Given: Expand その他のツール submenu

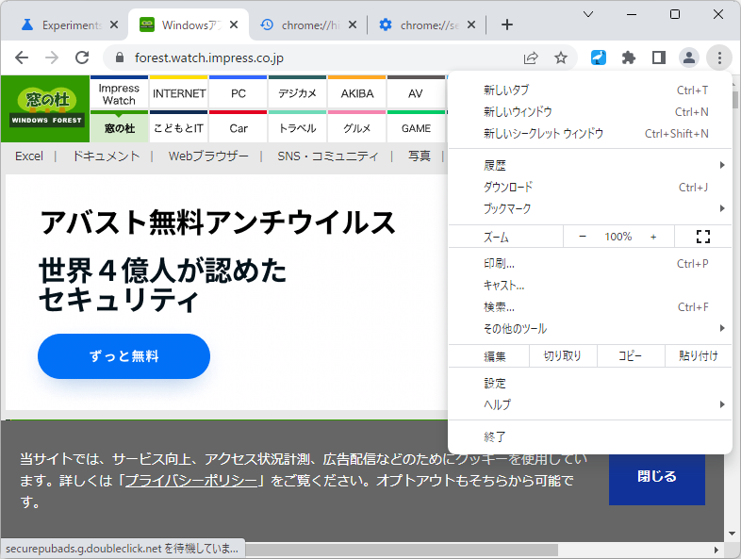Looking at the screenshot, I should click(x=590, y=328).
